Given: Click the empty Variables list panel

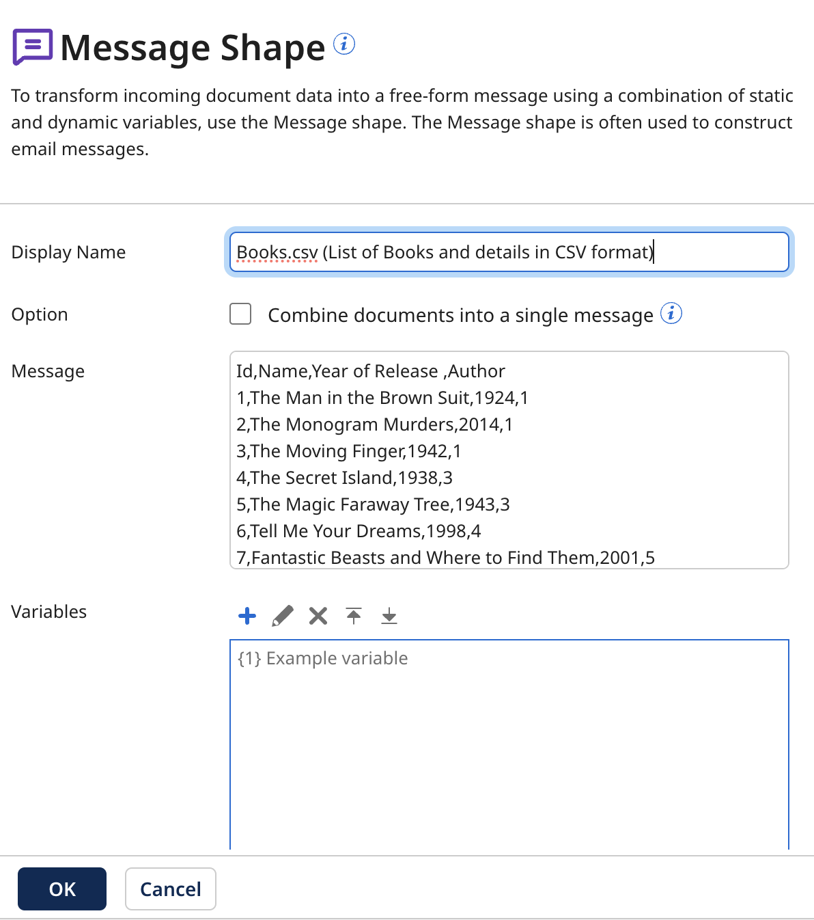Looking at the screenshot, I should click(x=509, y=752).
